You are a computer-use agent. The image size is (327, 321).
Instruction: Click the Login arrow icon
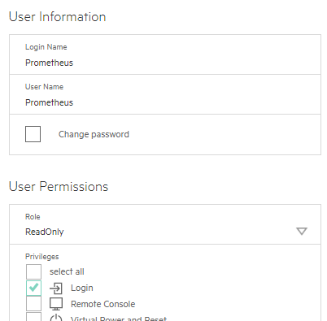pyautogui.click(x=56, y=288)
